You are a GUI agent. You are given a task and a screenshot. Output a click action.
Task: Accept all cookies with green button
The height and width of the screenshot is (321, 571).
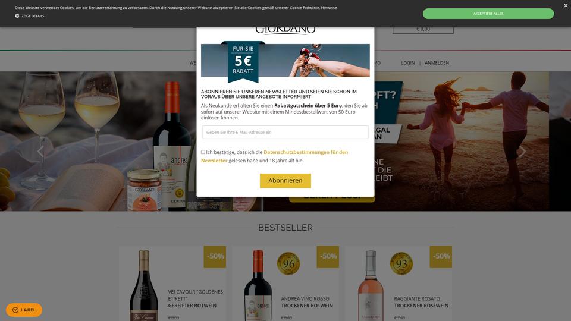tap(488, 14)
